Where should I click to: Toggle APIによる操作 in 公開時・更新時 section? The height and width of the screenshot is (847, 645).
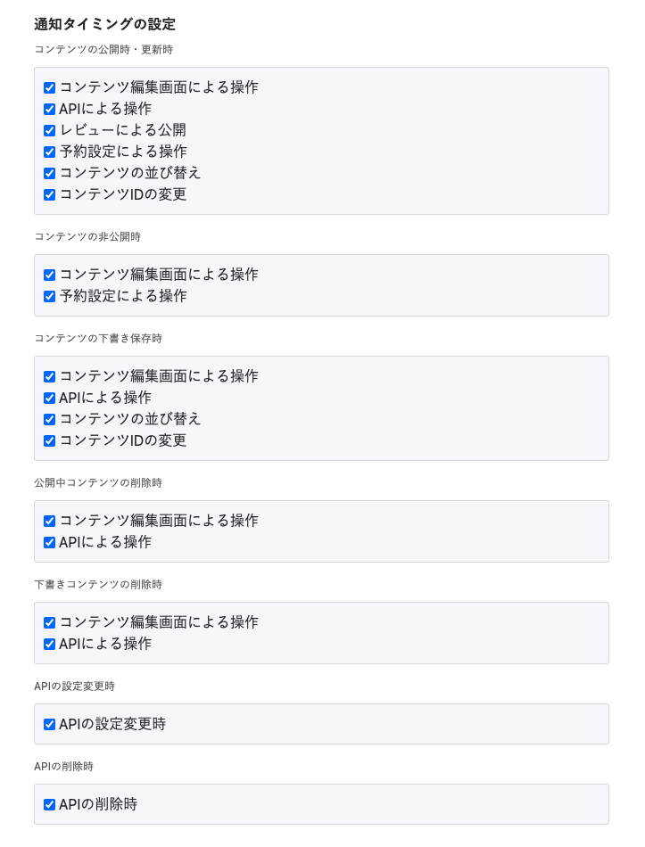click(50, 110)
